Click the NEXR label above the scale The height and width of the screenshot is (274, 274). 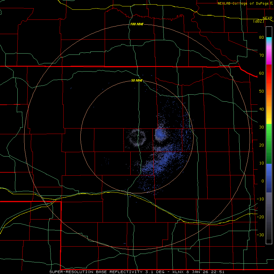tap(267, 18)
